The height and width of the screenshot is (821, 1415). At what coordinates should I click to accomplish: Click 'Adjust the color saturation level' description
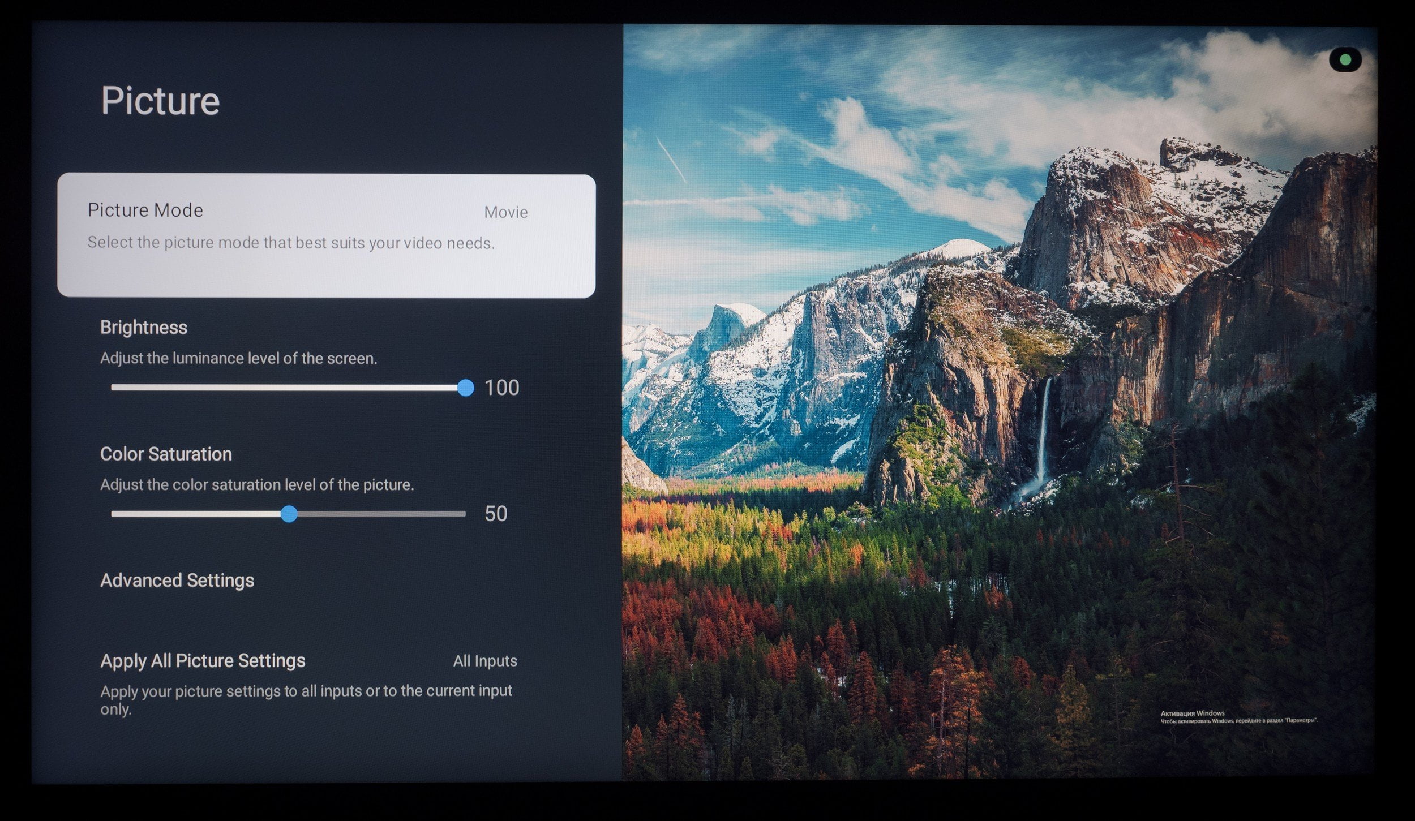(257, 485)
